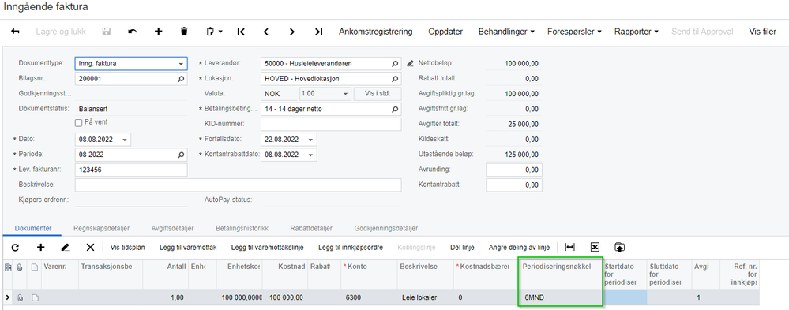Click the Lev. fakturanr input field
Viewport: 789px width, 310px height.
131,170
